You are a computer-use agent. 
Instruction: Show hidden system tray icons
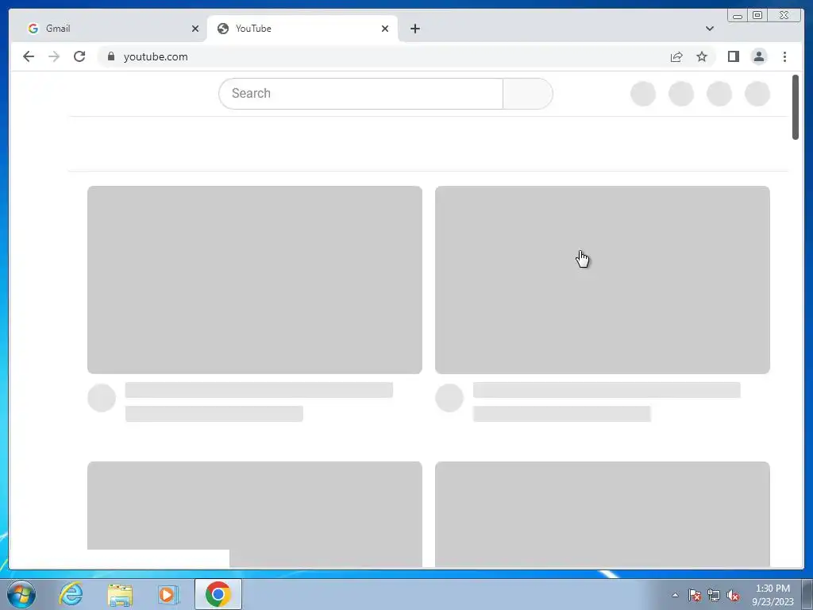click(675, 595)
